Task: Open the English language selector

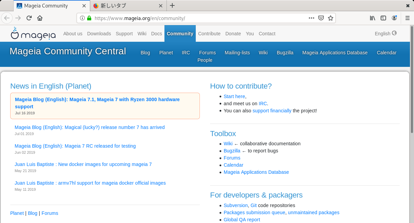Action: 383,34
